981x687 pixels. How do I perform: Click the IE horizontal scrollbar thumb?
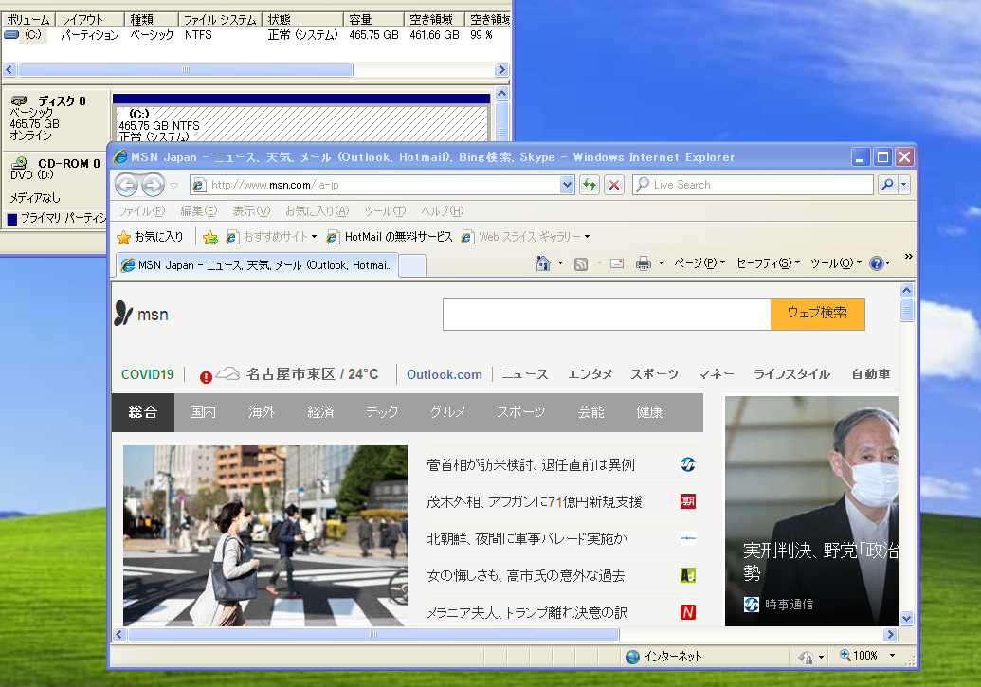373,635
